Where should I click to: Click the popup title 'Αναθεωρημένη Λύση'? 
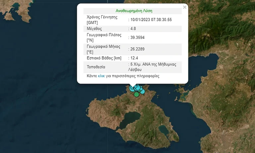pos(134,11)
